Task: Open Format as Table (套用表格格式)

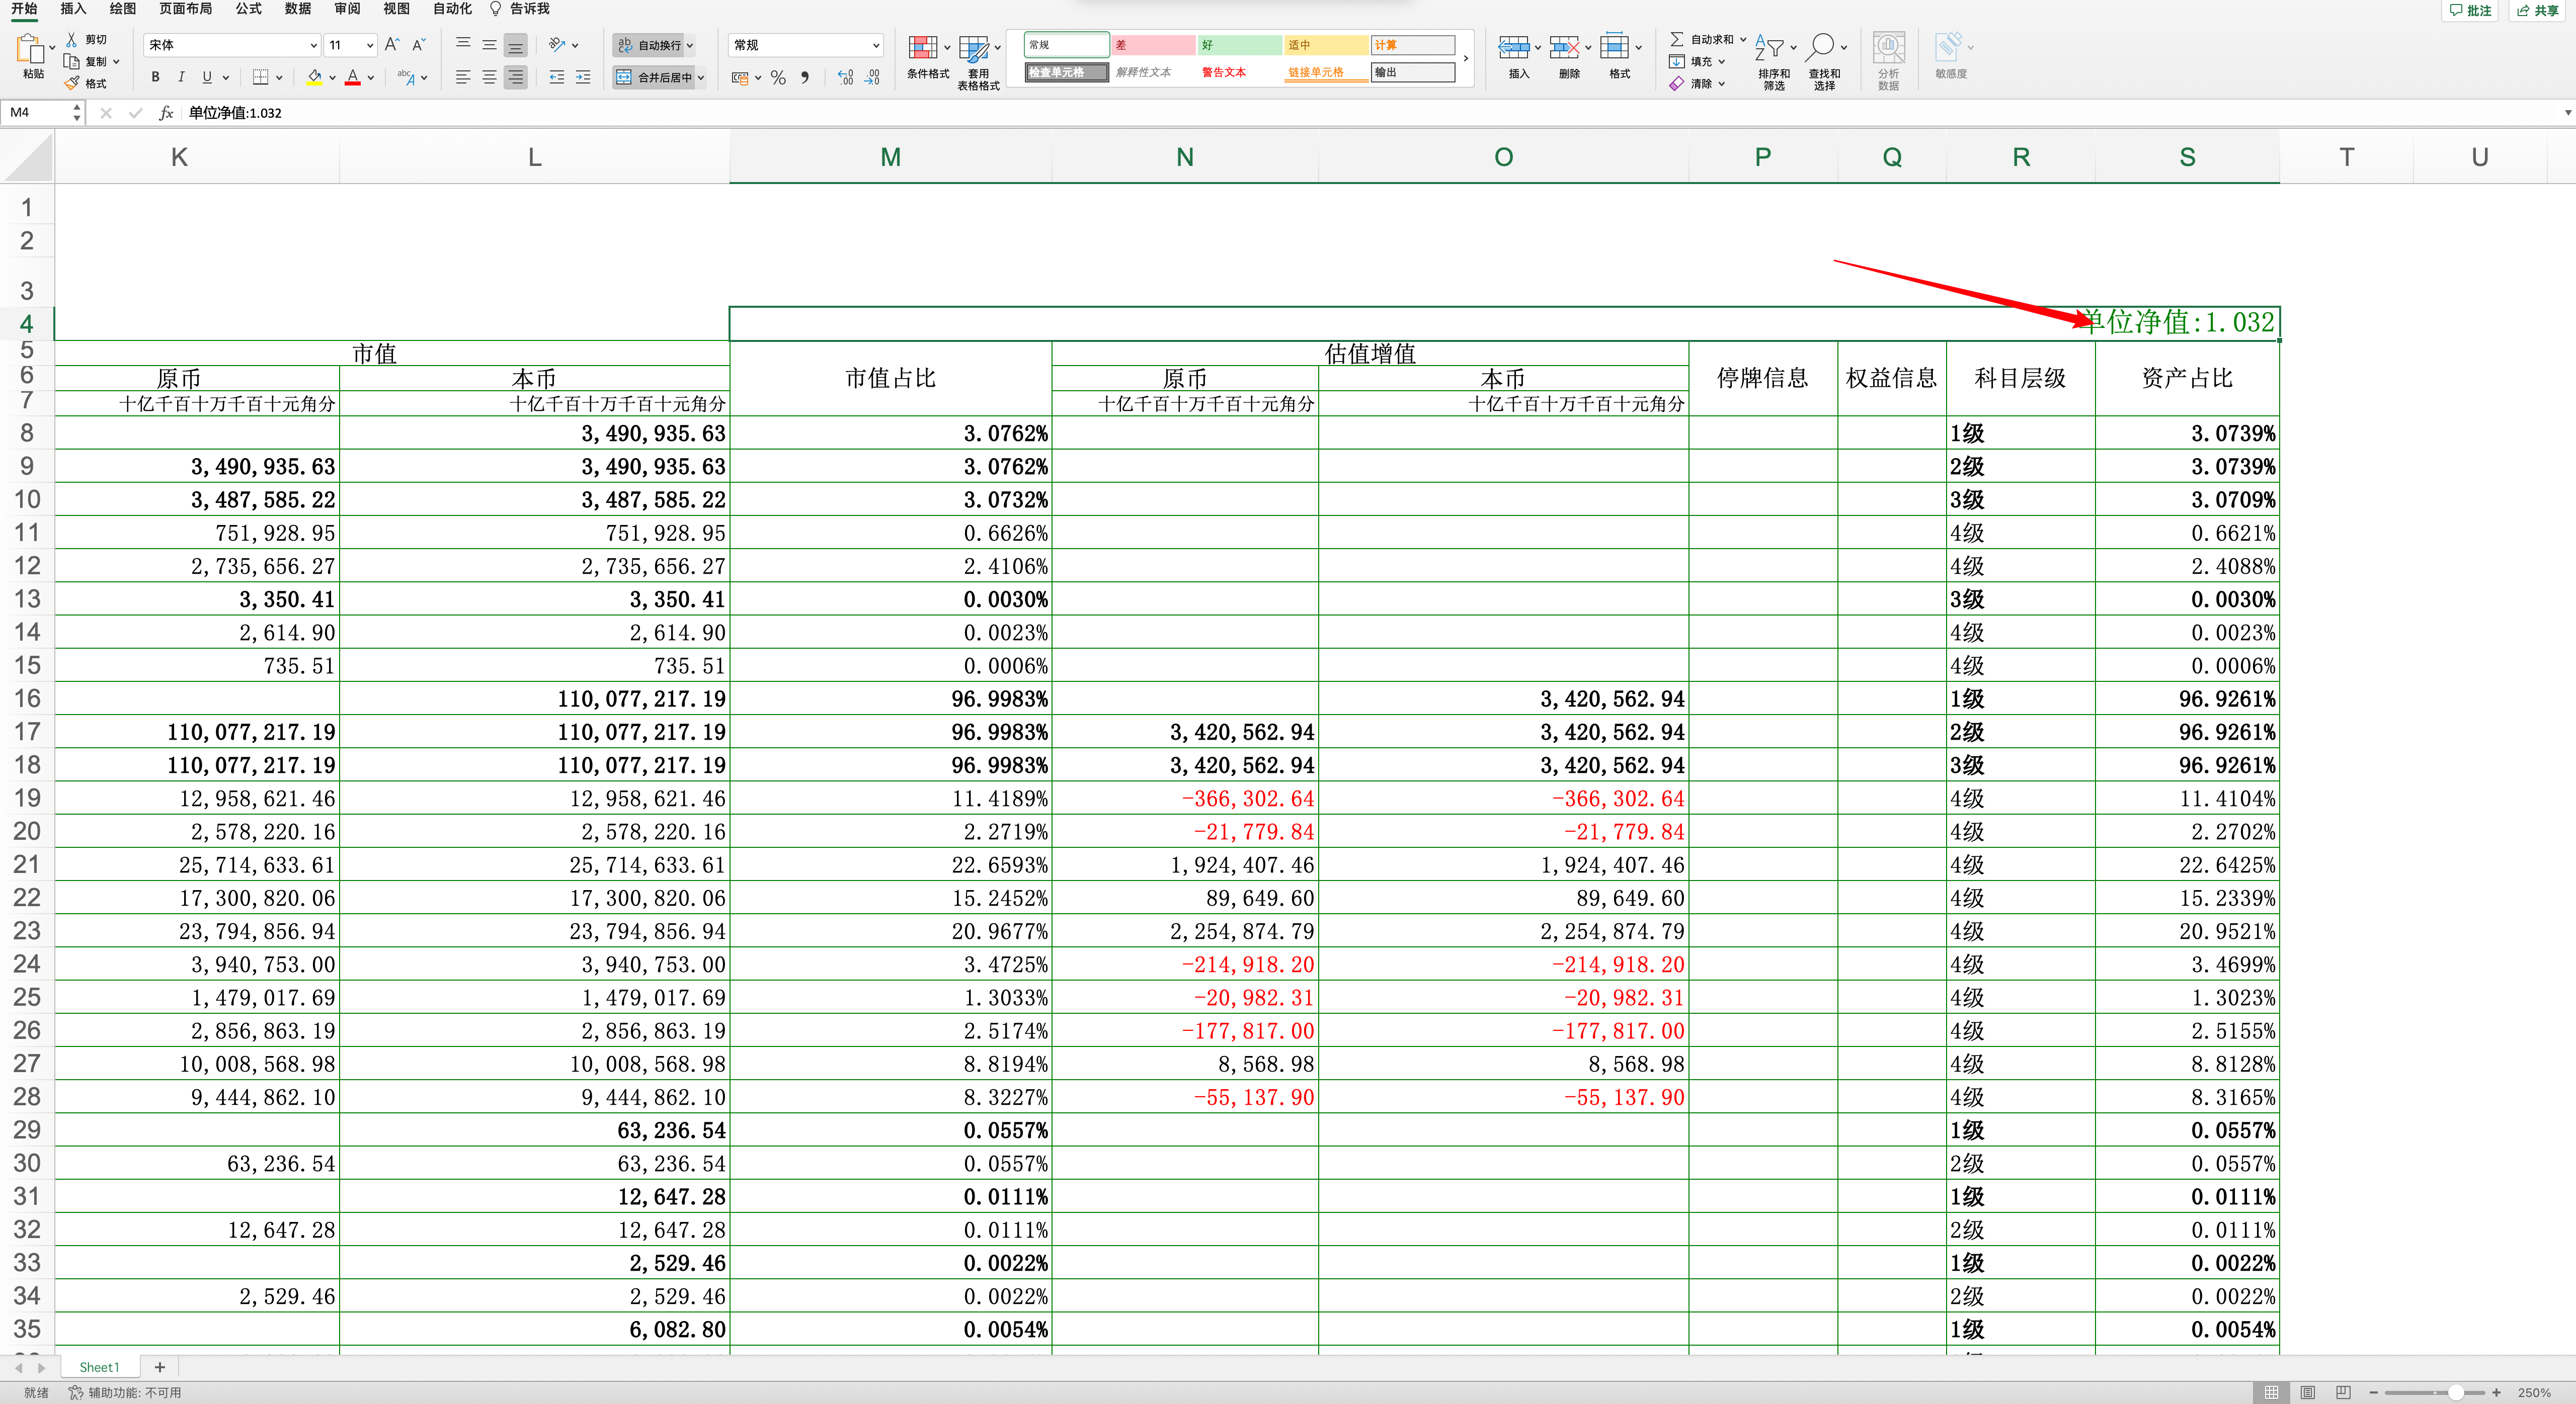Action: (978, 62)
